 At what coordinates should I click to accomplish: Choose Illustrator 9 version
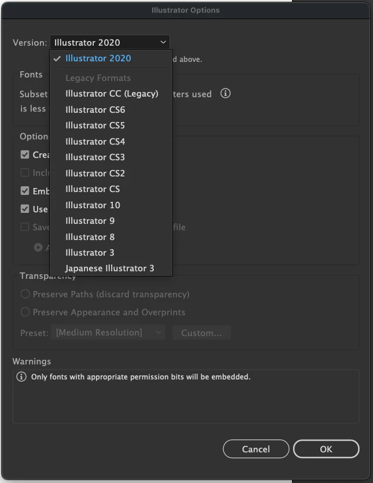[111, 220]
